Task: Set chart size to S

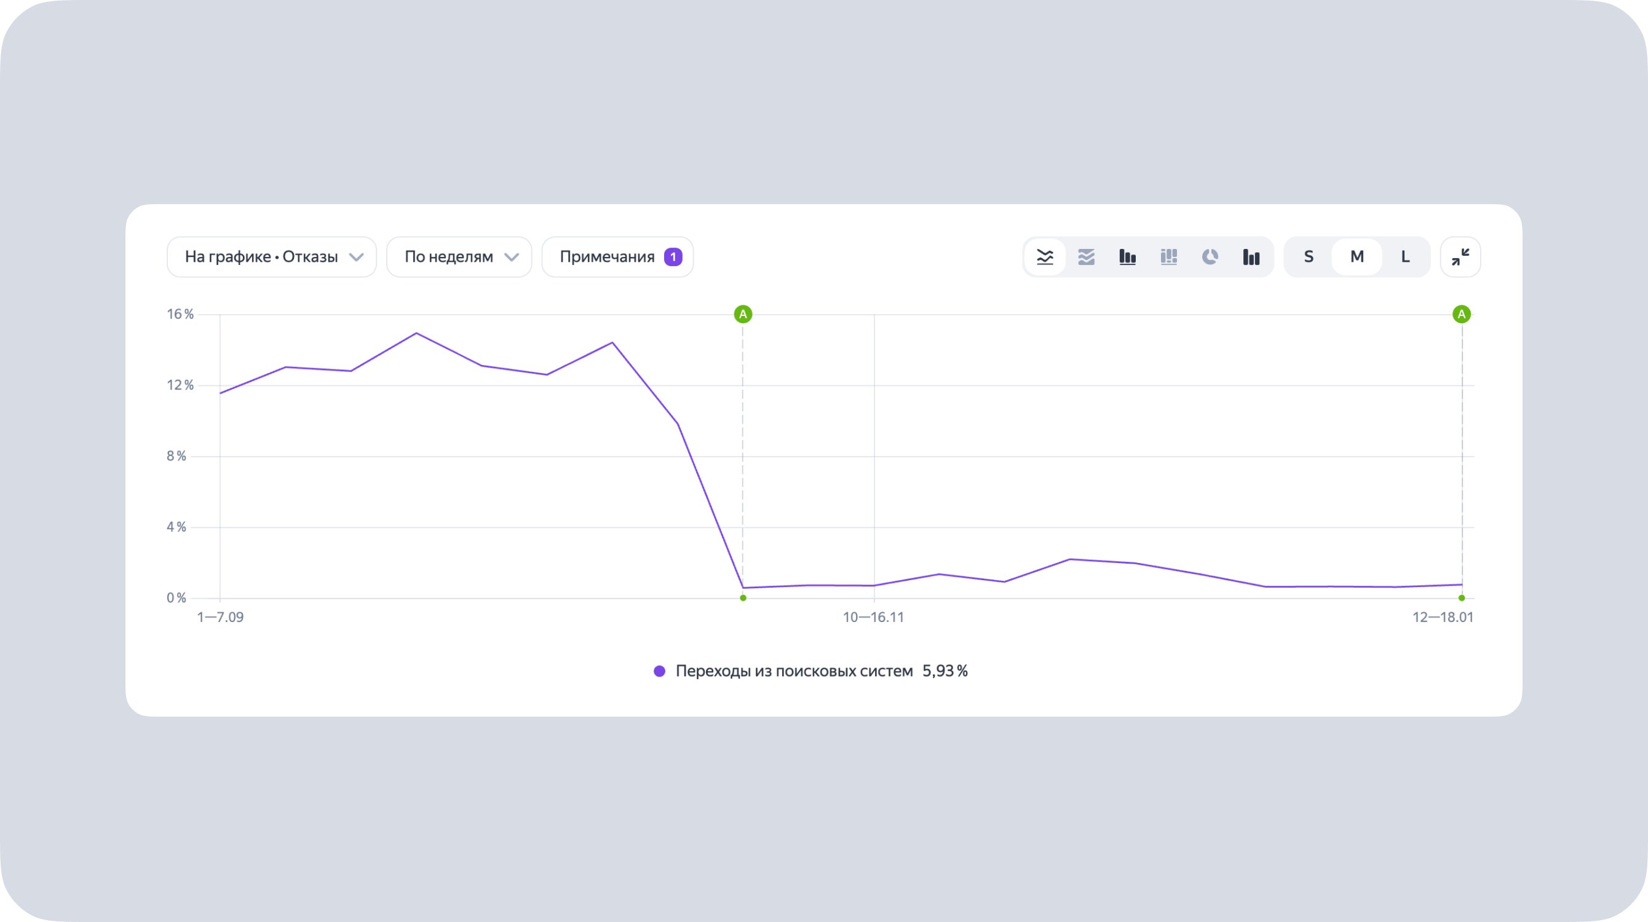Action: (1309, 257)
